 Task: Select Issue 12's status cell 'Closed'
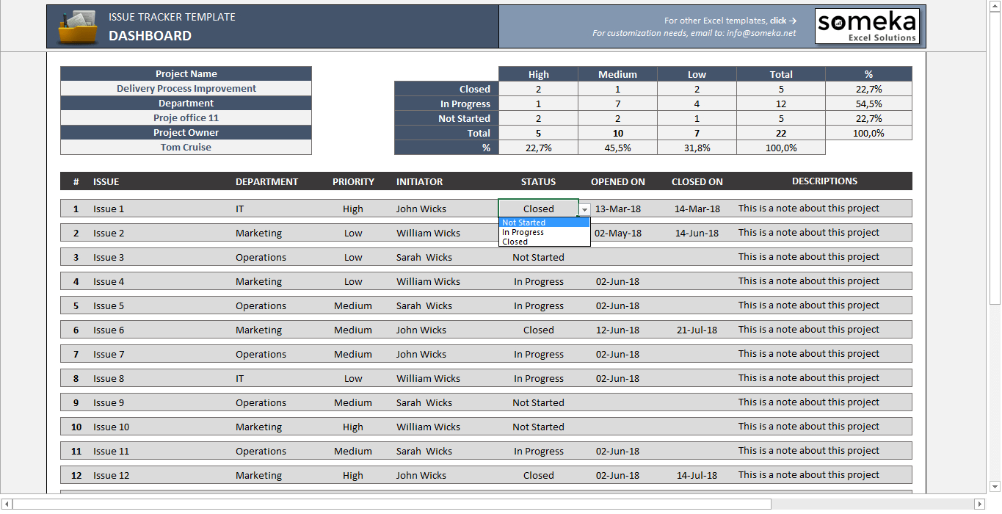point(538,475)
